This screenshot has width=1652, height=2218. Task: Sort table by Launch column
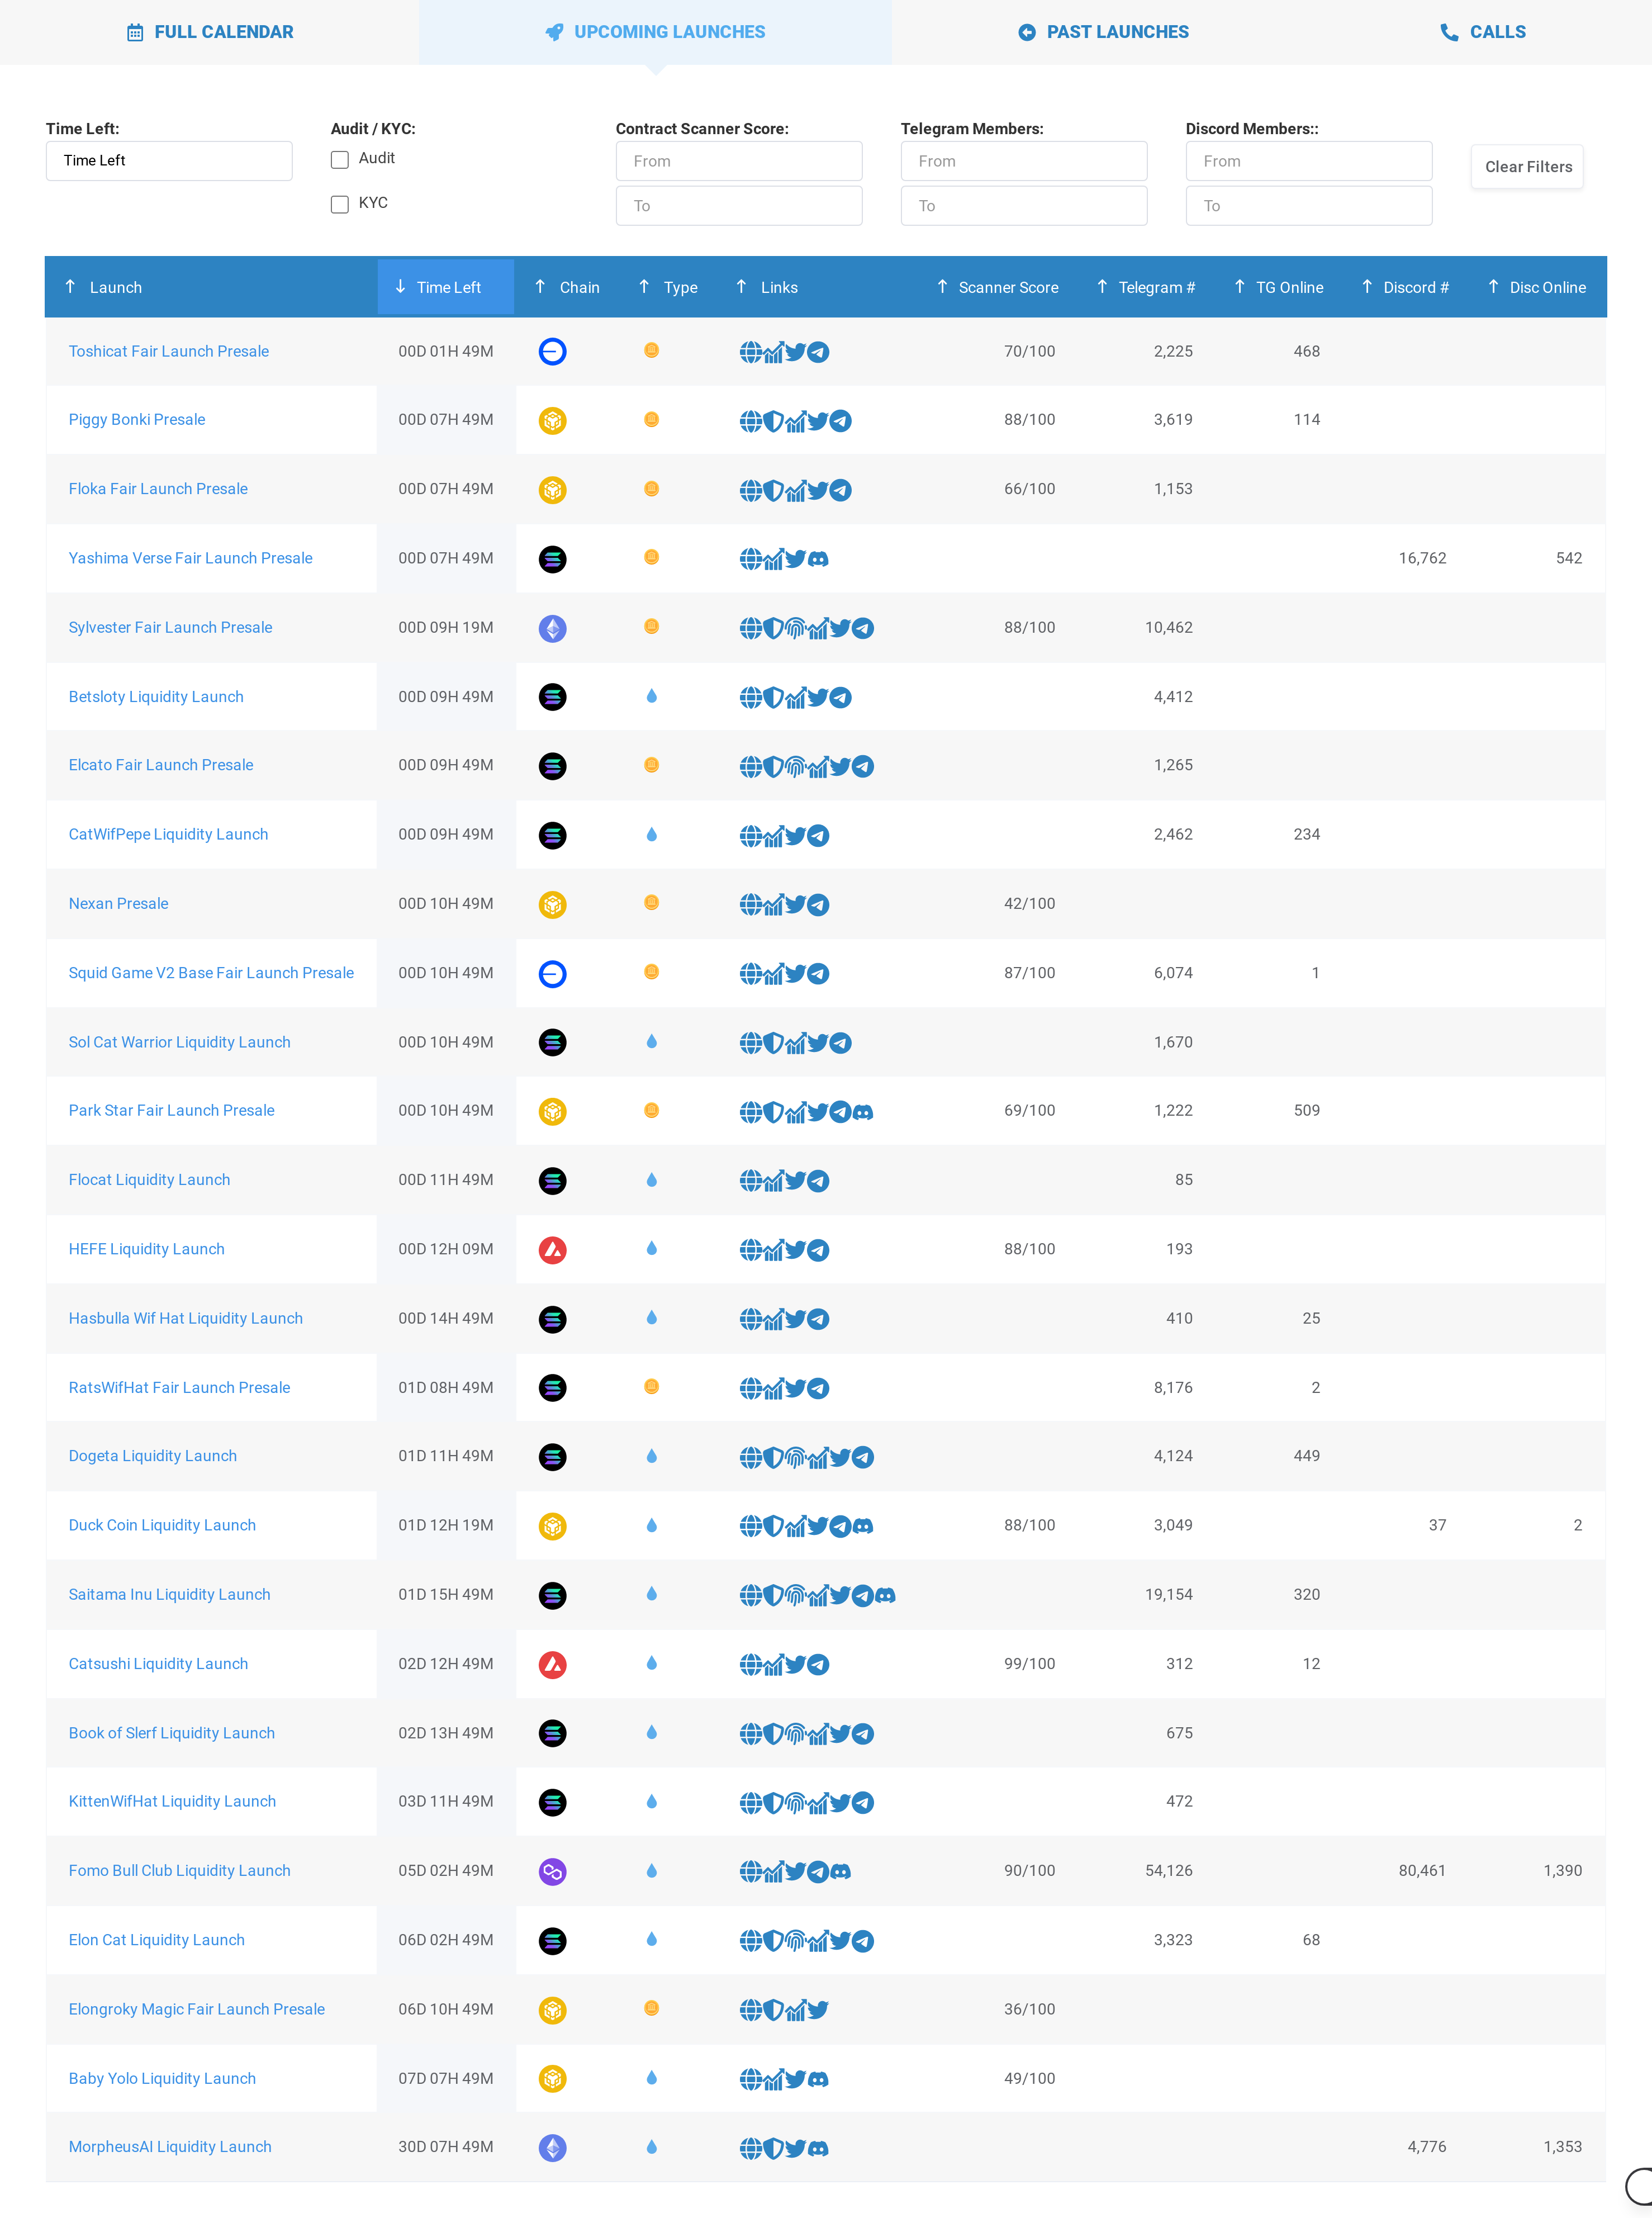tap(104, 288)
